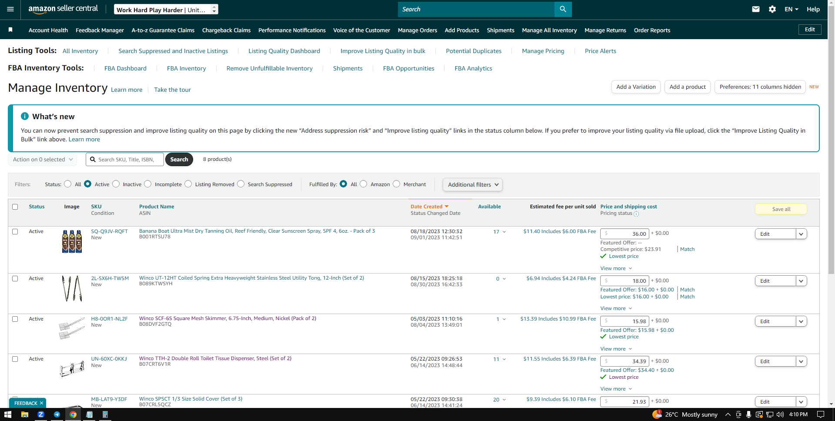Open Edit dropdown arrow for Utility Tong row
Viewport: 835px width, 421px height.
tap(801, 281)
